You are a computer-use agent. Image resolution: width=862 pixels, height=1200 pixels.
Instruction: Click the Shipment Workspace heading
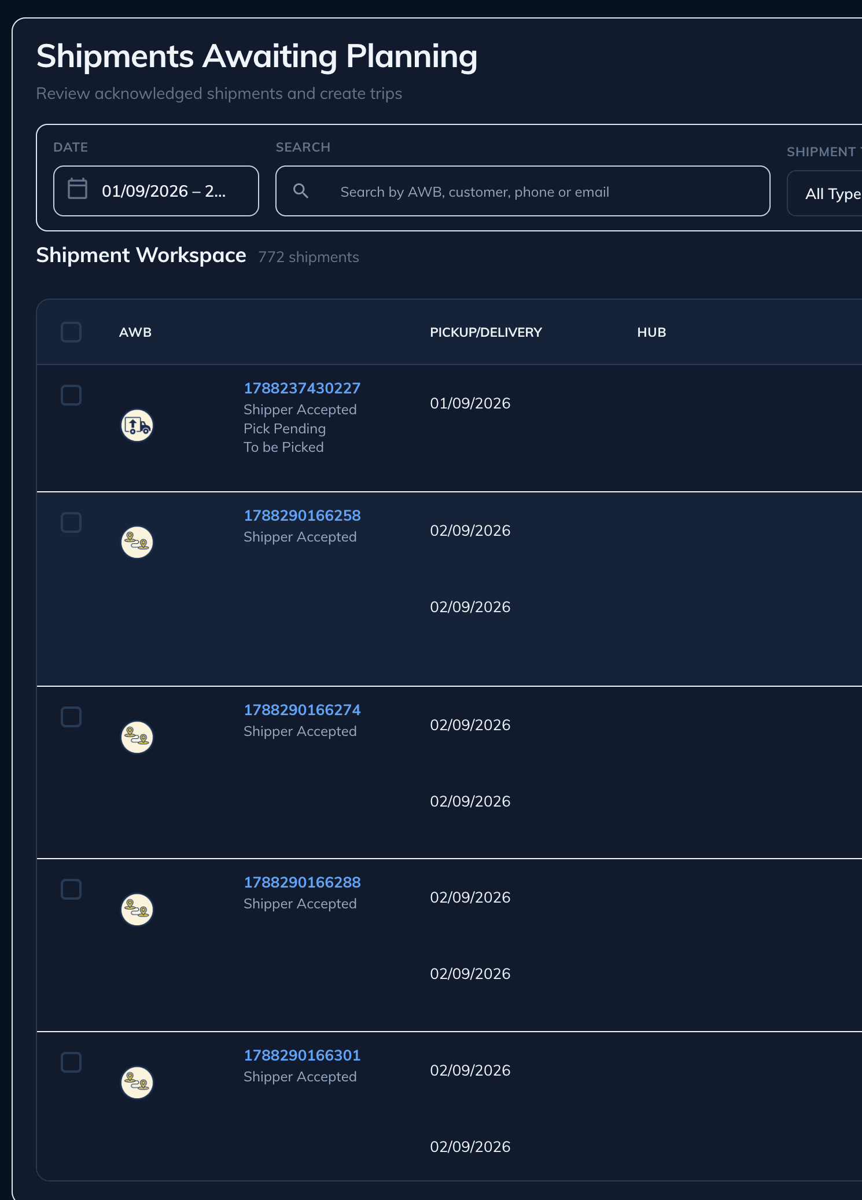(x=141, y=255)
